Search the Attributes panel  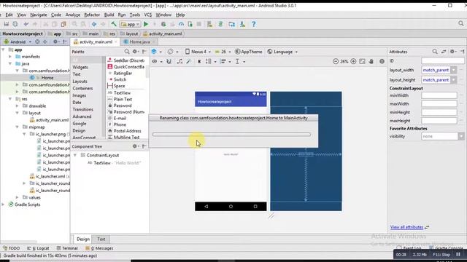click(435, 52)
